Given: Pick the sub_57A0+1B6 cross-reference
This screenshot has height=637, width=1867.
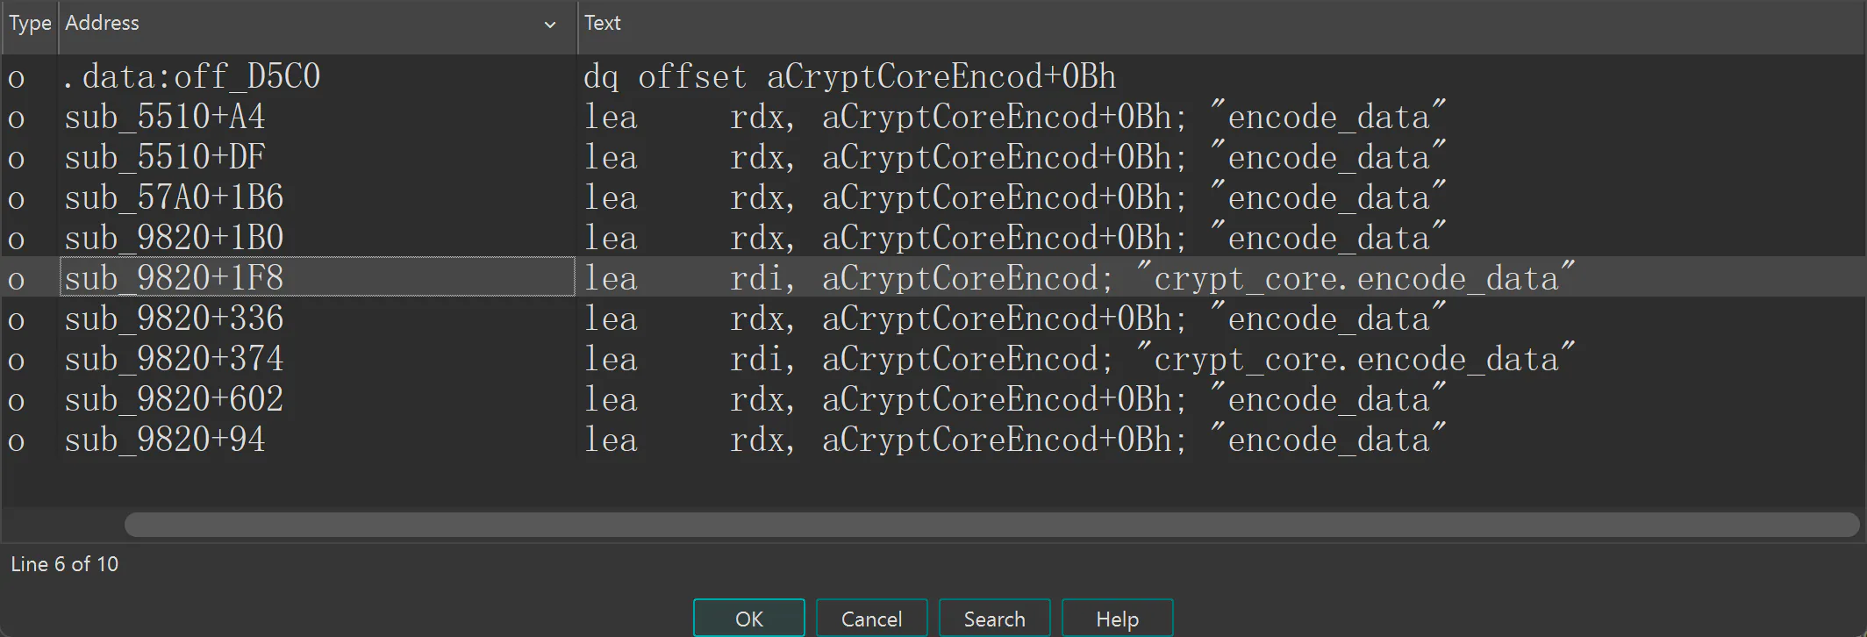Looking at the screenshot, I should [174, 198].
